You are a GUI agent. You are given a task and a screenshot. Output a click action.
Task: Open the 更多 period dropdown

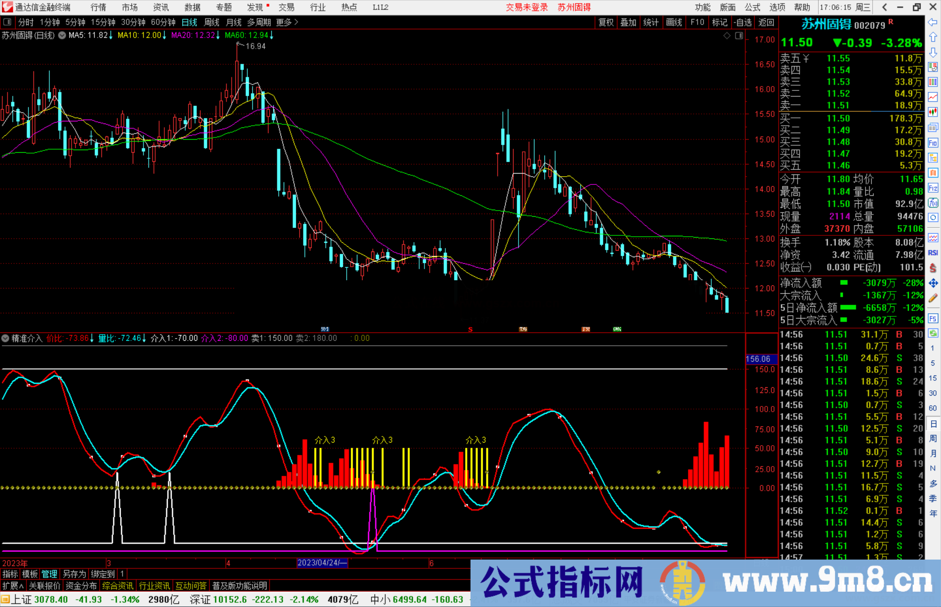pyautogui.click(x=284, y=22)
